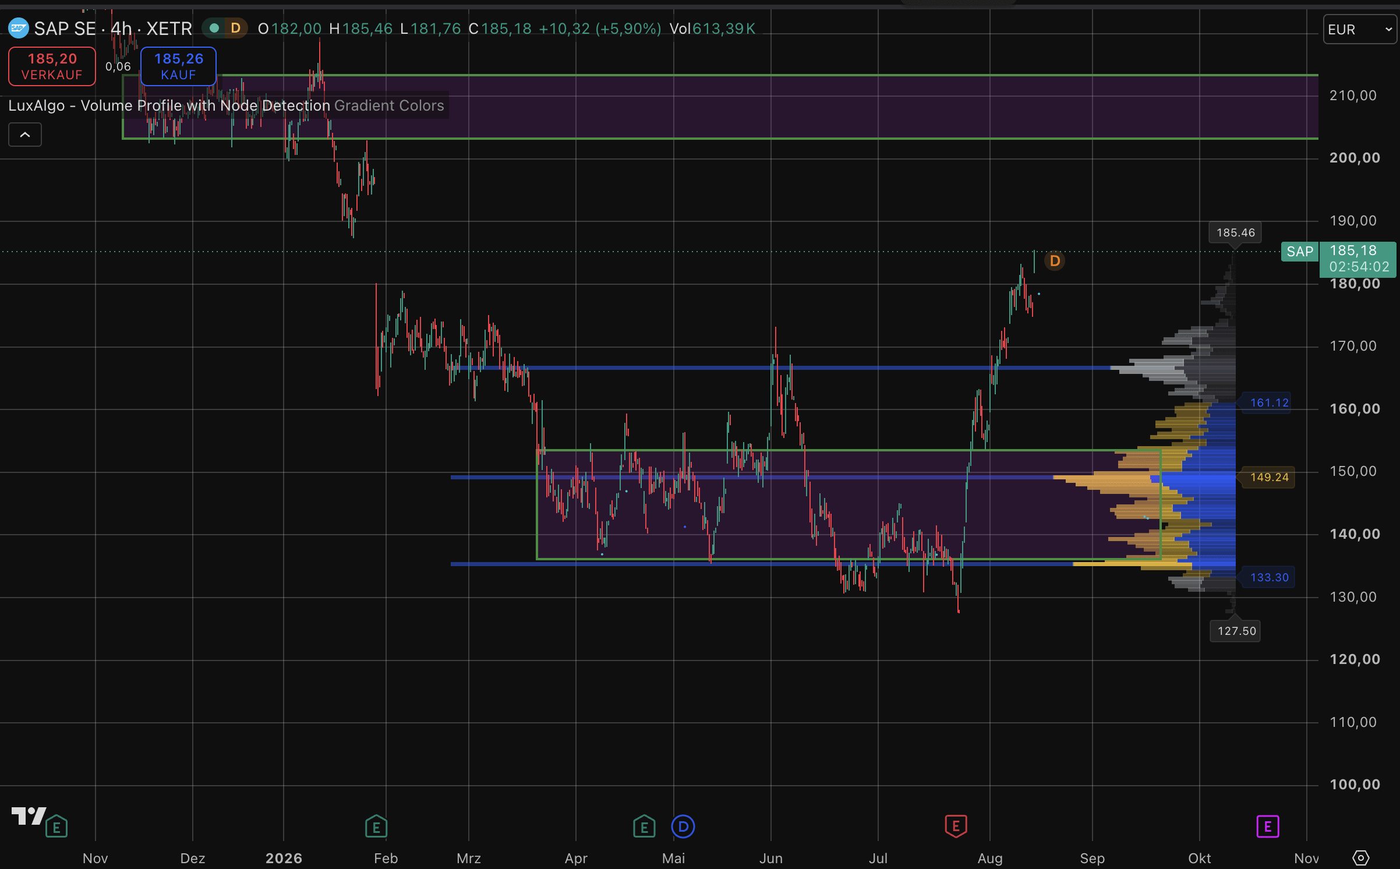This screenshot has height=869, width=1400.
Task: Click the Feb label on the time axis
Action: point(386,859)
